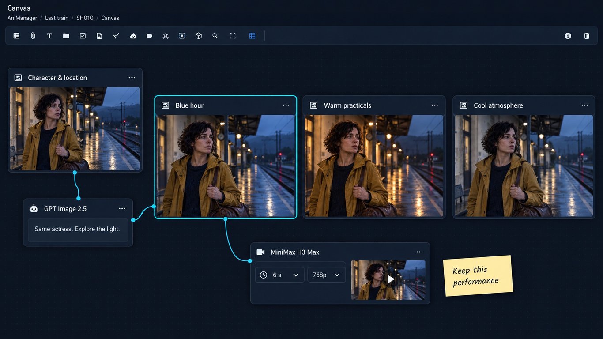Click the trash delete icon
603x339 pixels.
[587, 36]
